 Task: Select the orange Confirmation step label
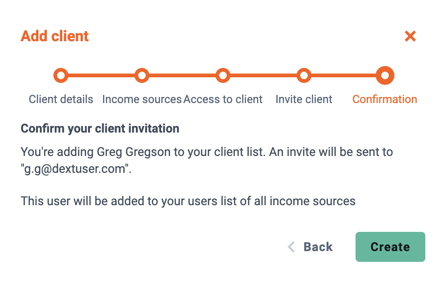(x=385, y=99)
